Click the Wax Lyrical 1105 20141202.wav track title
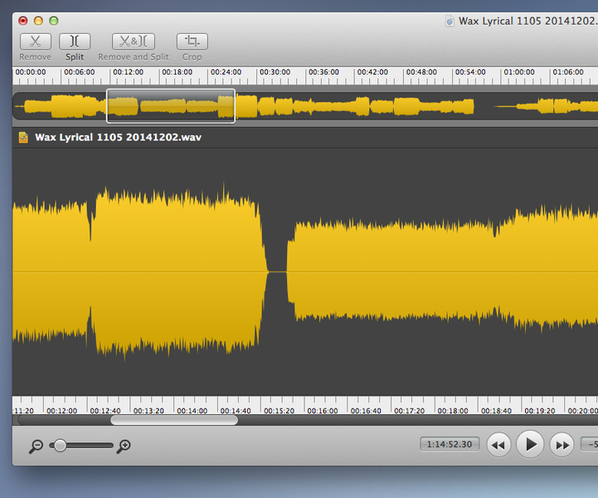The image size is (598, 498). tap(118, 137)
